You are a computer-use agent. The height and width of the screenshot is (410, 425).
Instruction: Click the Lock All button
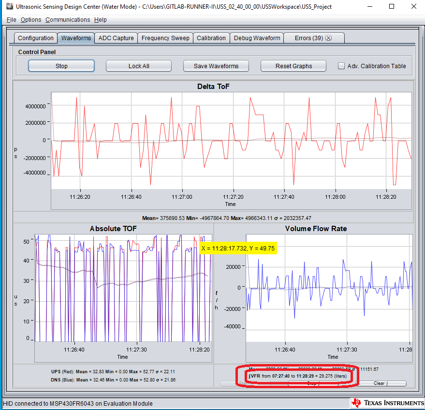(138, 66)
